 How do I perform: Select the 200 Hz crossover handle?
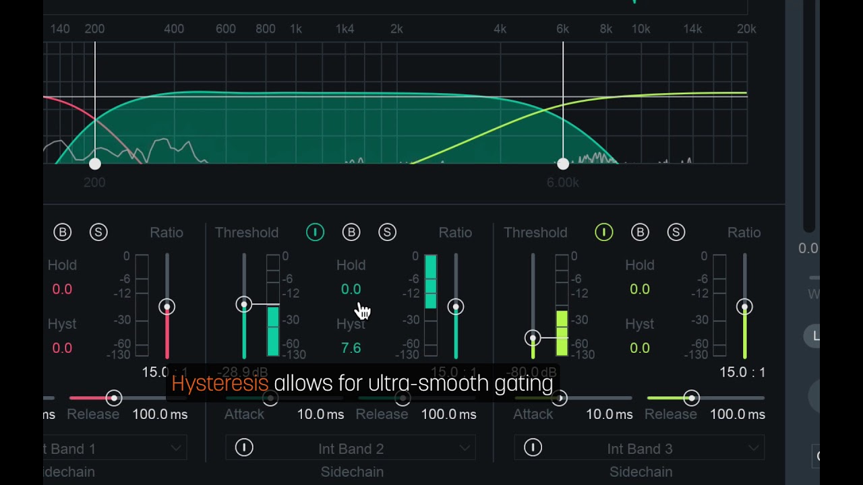[x=95, y=164]
